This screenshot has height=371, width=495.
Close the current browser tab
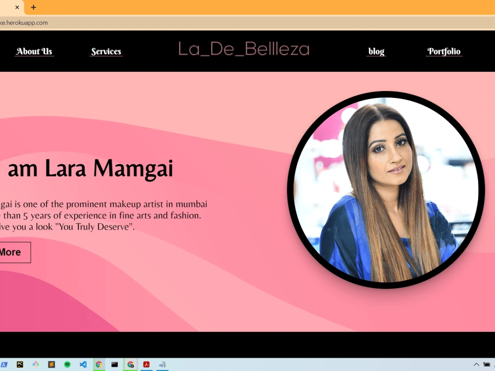(17, 7)
